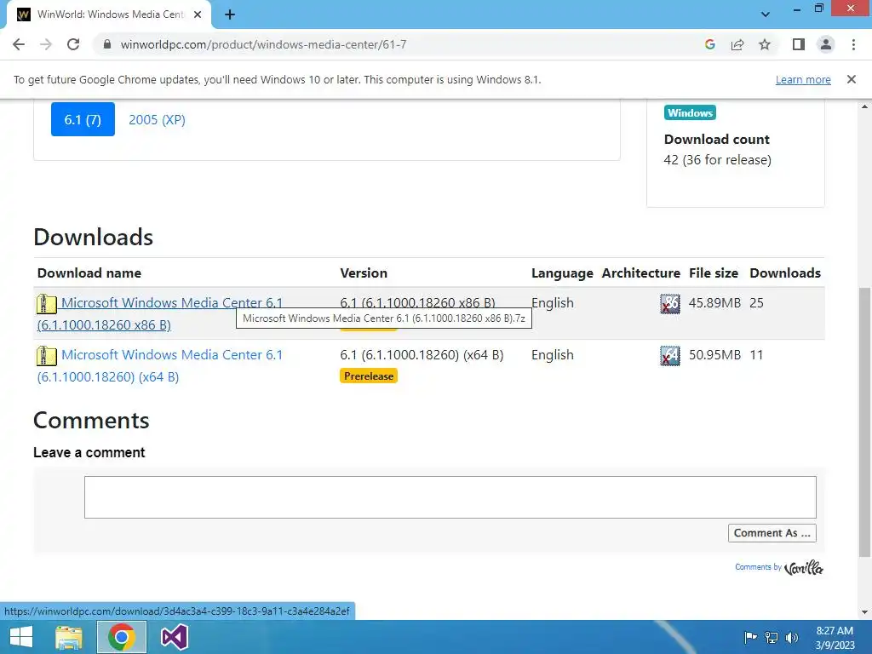
Task: Download Media Center 6.1 x64 B link
Action: (159, 365)
